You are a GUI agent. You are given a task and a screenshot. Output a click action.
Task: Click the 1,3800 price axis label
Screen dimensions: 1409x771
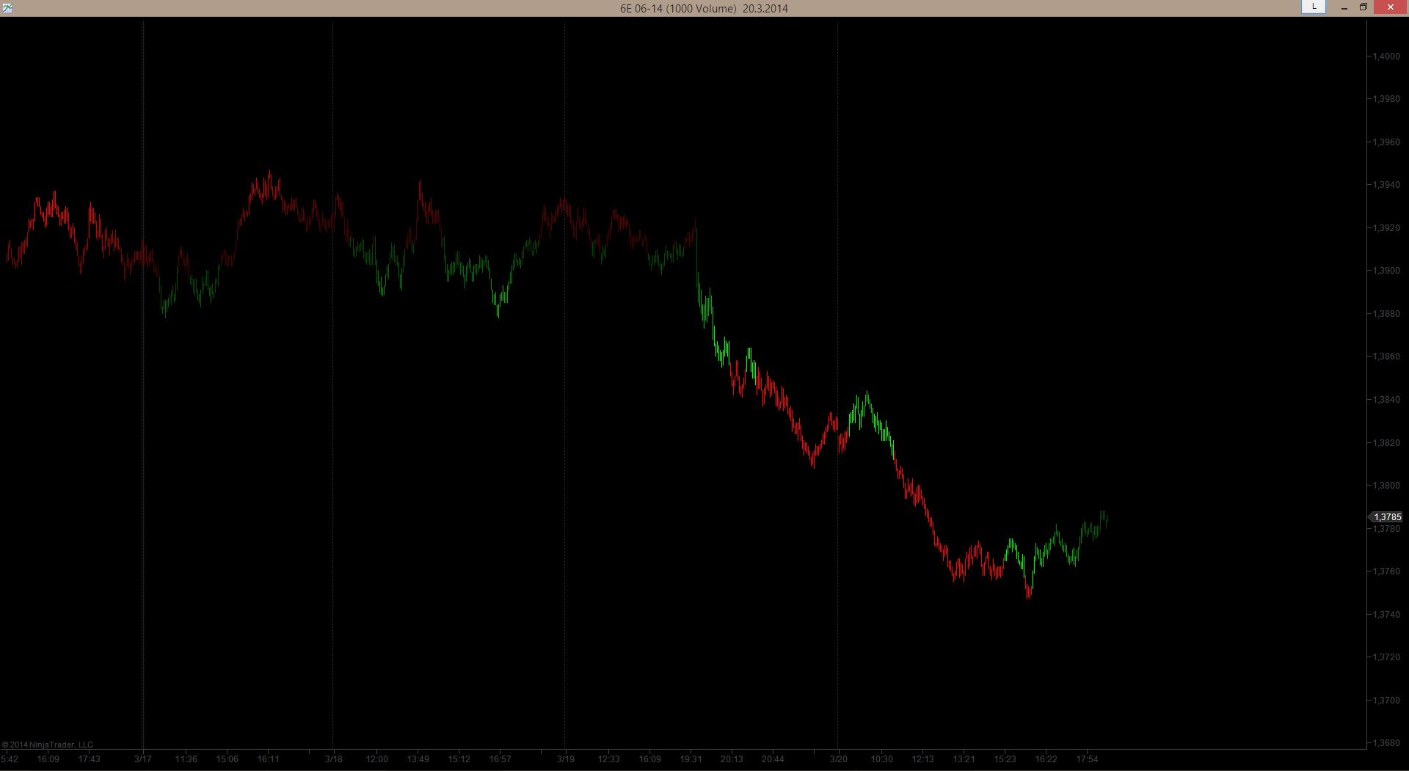(1386, 486)
